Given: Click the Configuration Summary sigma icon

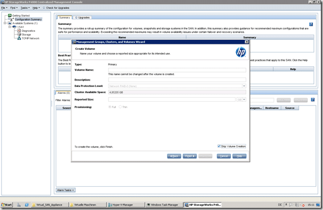Looking at the screenshot, I should coord(12,20).
